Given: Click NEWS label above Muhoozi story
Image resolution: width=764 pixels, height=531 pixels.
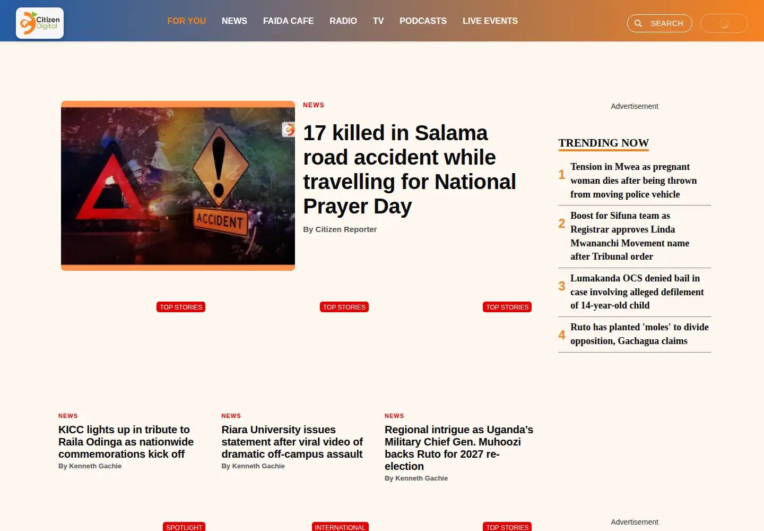Looking at the screenshot, I should pos(394,416).
